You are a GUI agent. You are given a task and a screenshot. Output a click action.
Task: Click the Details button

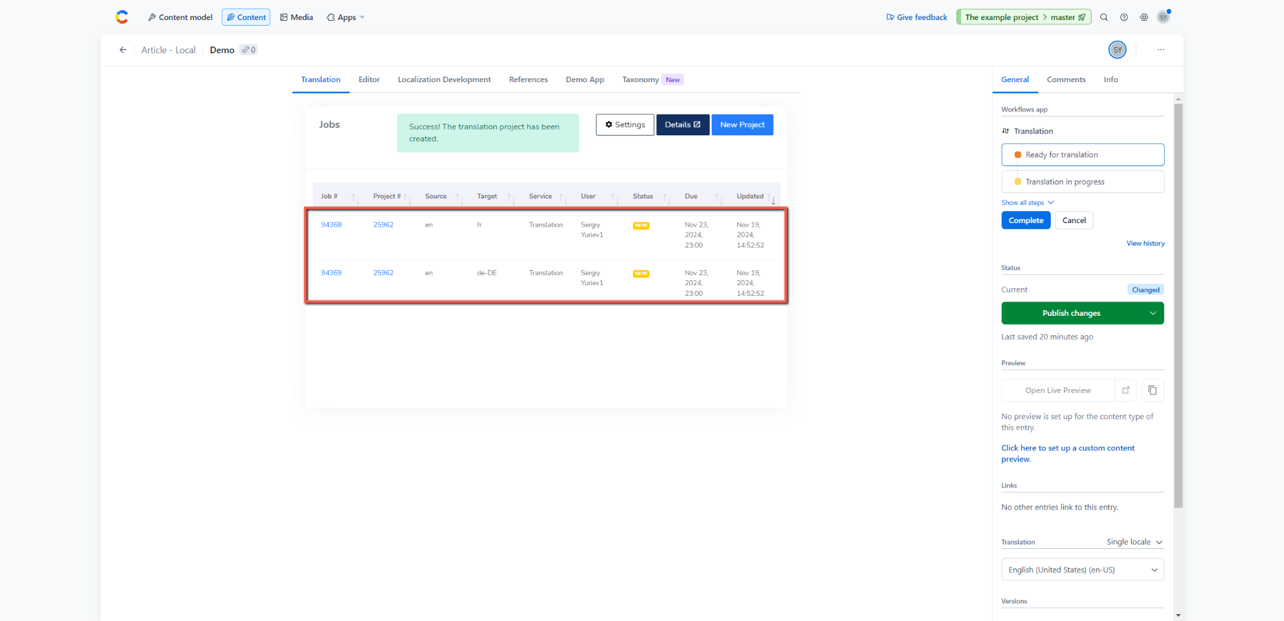coord(683,125)
